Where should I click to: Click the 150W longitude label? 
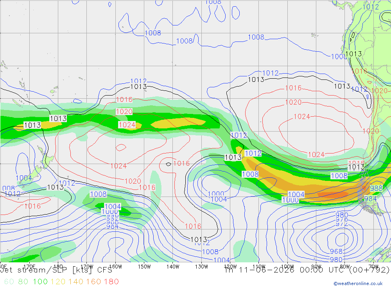[x=144, y=267]
